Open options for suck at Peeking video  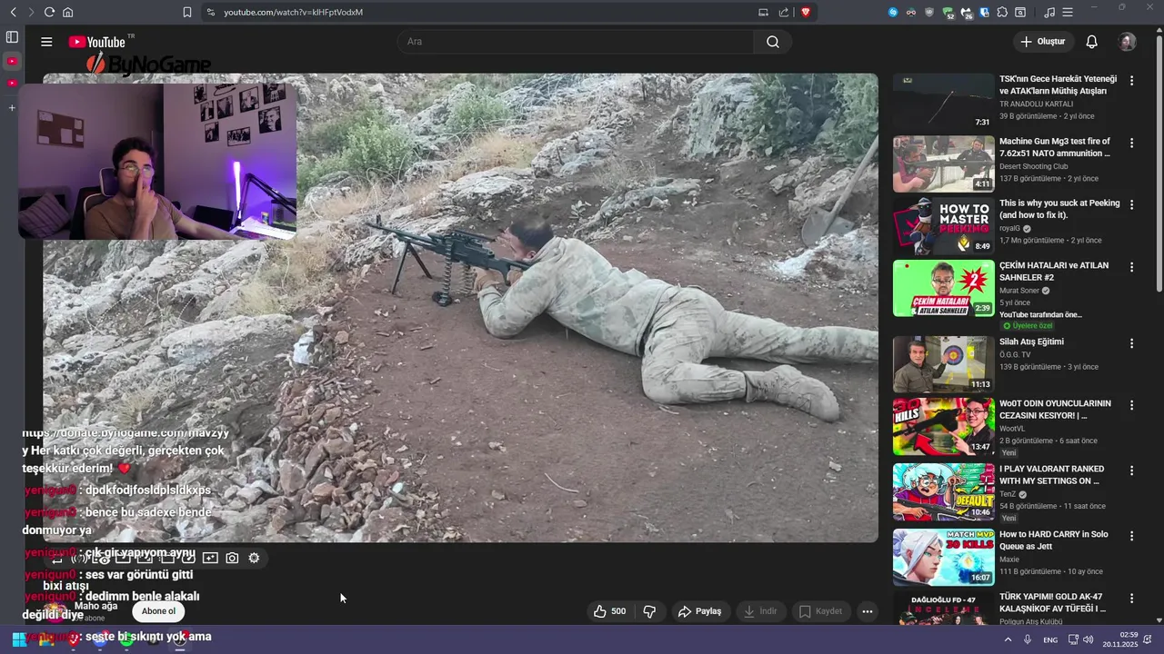click(1131, 204)
